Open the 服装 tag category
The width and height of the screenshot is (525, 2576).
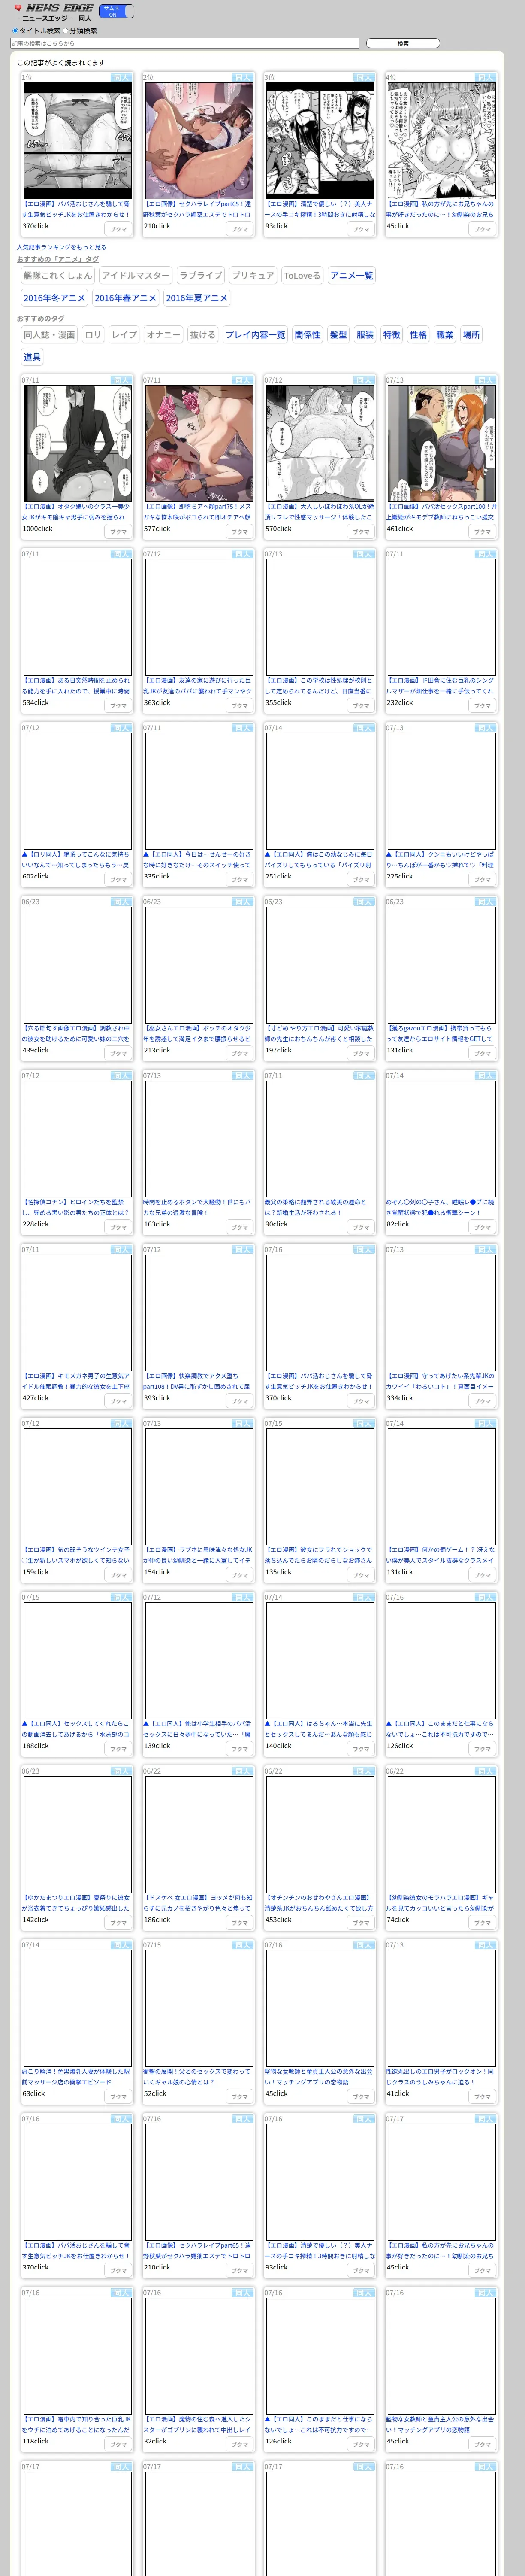(x=365, y=335)
